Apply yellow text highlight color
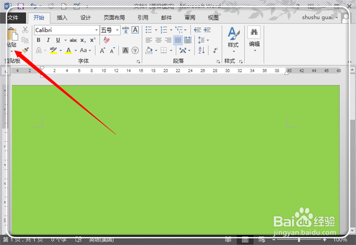 click(53, 50)
